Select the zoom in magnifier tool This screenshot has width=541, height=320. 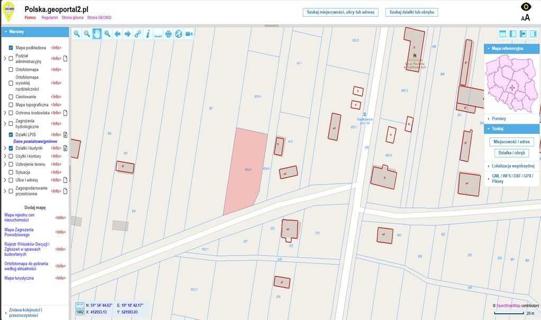tap(77, 34)
